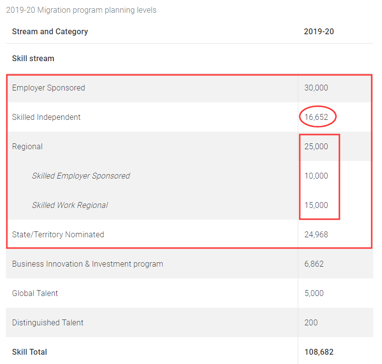382x364 pixels.
Task: Click the italic "Skilled Employer Sponsored" label
Action: (x=81, y=176)
